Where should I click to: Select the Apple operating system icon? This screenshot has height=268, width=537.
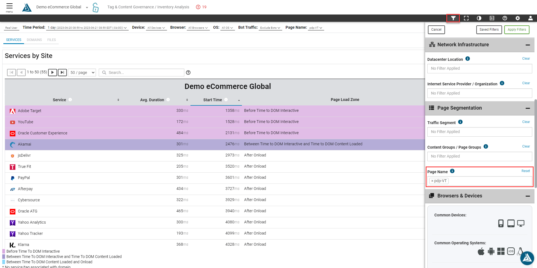coord(481,251)
